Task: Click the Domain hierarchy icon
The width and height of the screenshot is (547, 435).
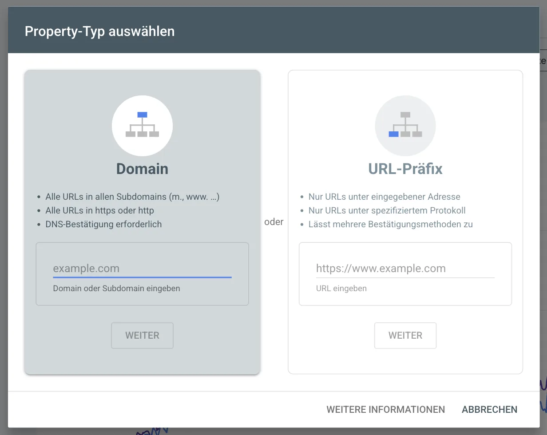Action: [x=142, y=126]
